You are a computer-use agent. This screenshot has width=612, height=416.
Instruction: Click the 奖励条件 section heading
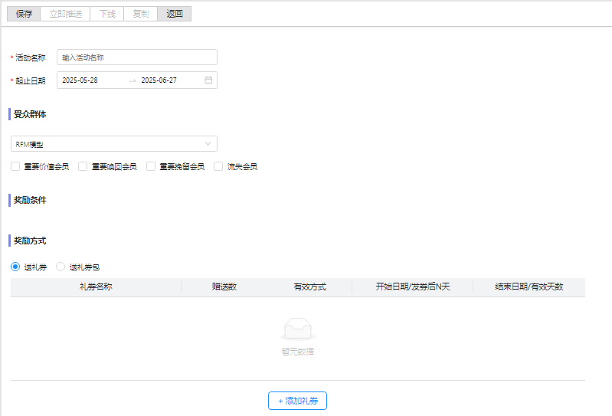click(30, 200)
